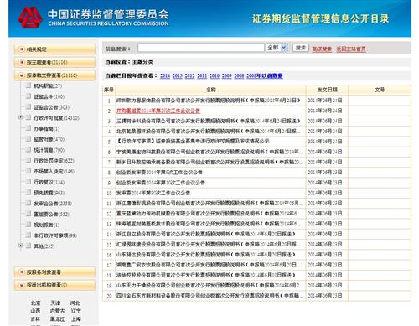Click the 搜索 search button
This screenshot has width=419, height=326.
[x=301, y=48]
